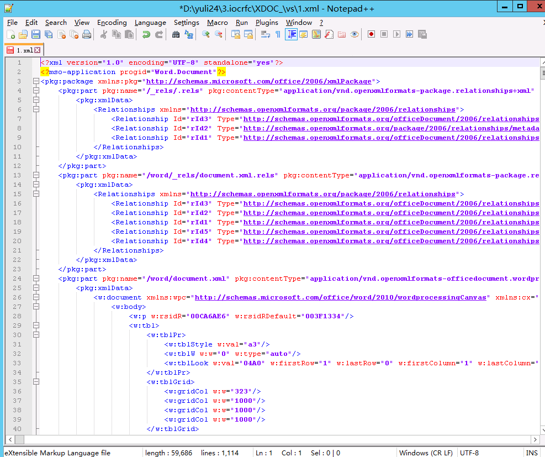Click the Close All documents icon
Image resolution: width=545 pixels, height=457 pixels.
click(74, 34)
